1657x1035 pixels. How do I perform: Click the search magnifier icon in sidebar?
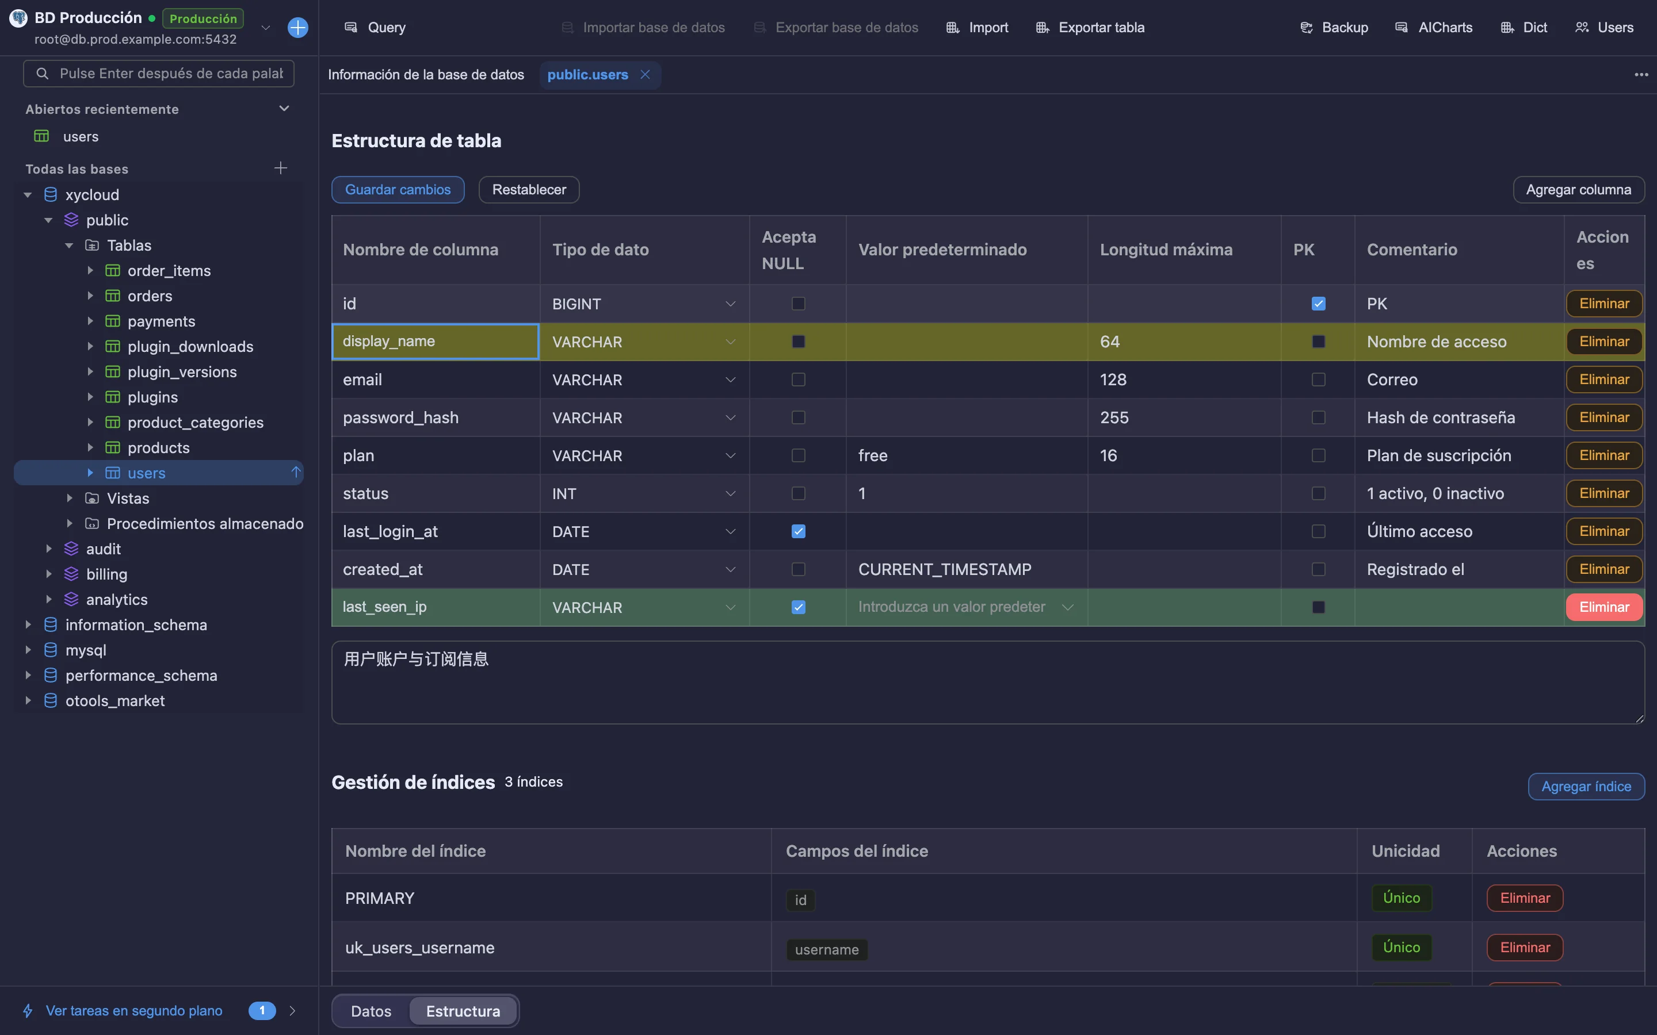(43, 73)
